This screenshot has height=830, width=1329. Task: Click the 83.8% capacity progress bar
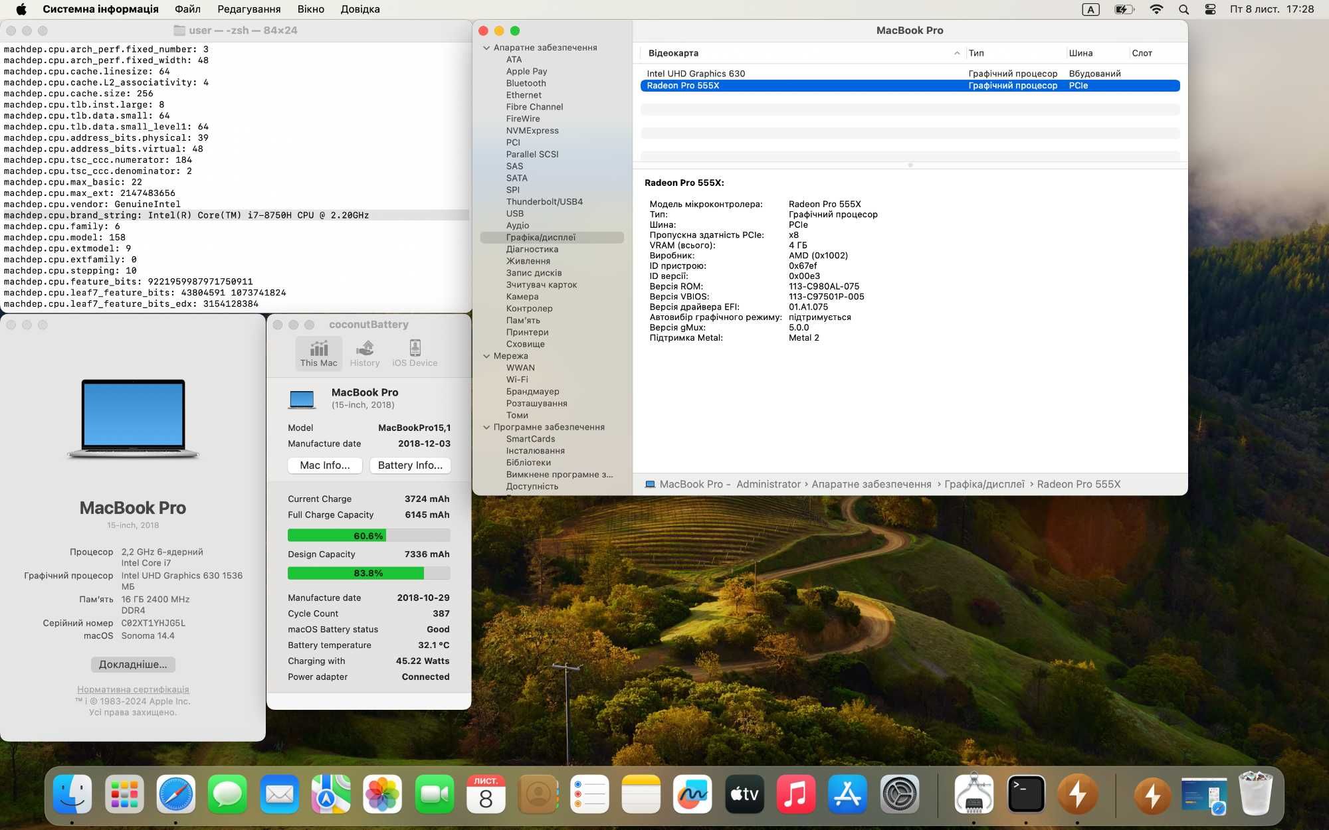(369, 573)
